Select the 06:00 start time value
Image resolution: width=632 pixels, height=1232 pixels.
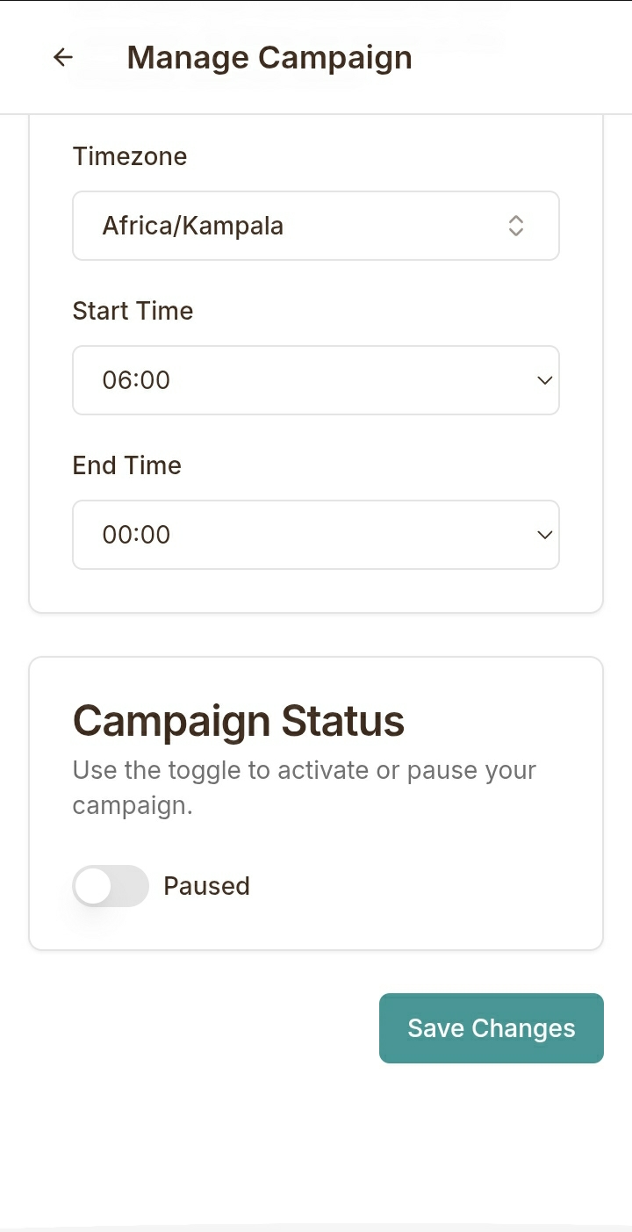tap(136, 380)
